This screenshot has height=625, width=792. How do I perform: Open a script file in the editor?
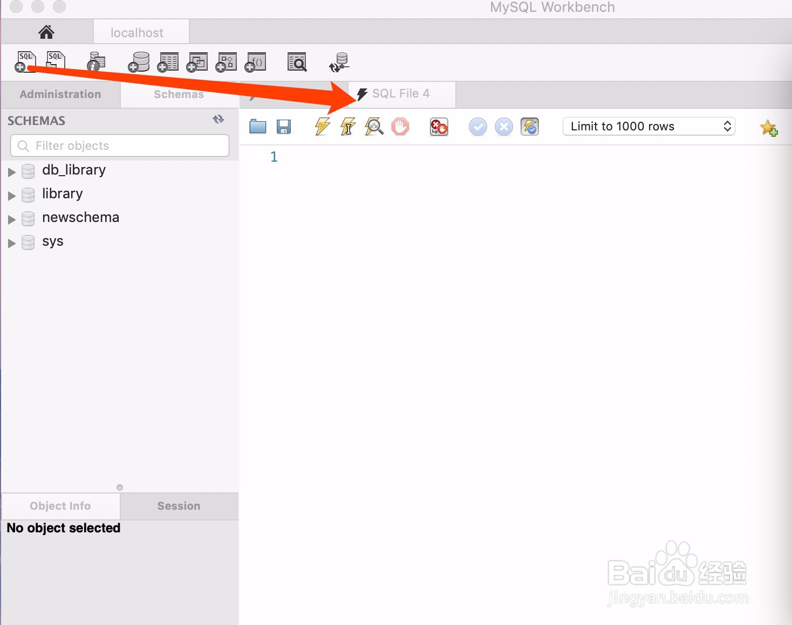pyautogui.click(x=258, y=127)
